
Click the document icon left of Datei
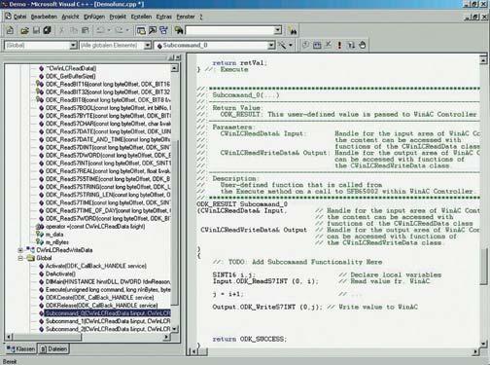pos(8,17)
